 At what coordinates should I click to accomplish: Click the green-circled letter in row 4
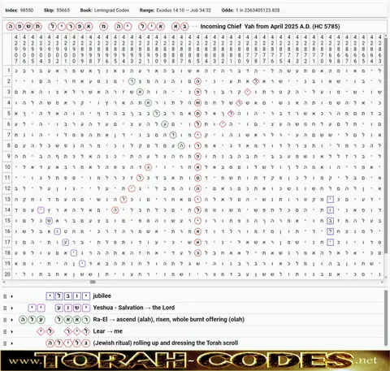[148, 103]
